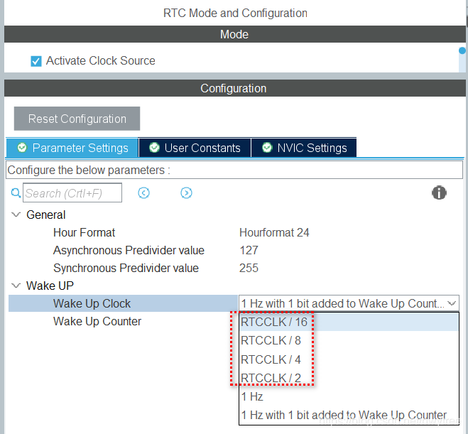
Task: Select the Hour Format parameter row
Action: [84, 232]
